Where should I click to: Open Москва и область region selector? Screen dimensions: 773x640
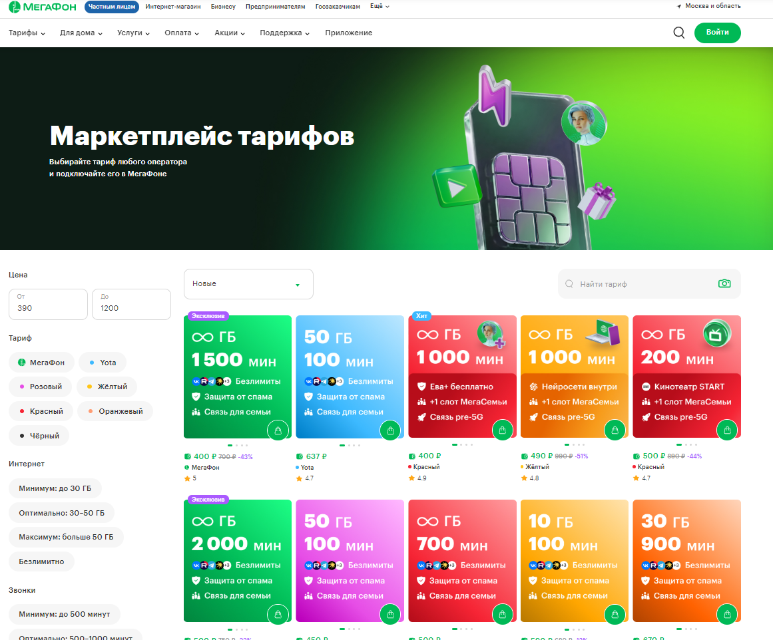pos(708,7)
